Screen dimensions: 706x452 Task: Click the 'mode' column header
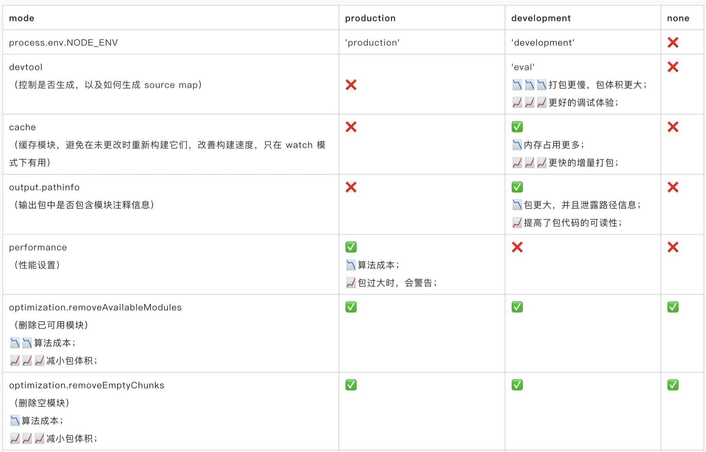pos(22,18)
